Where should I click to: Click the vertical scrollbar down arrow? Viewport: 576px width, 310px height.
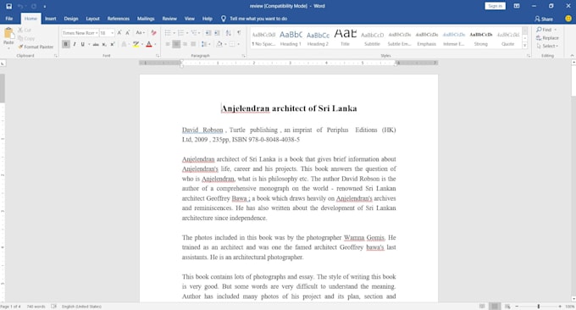click(573, 299)
